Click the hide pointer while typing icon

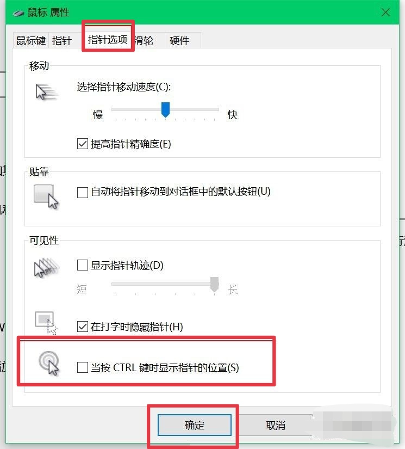pos(46,323)
